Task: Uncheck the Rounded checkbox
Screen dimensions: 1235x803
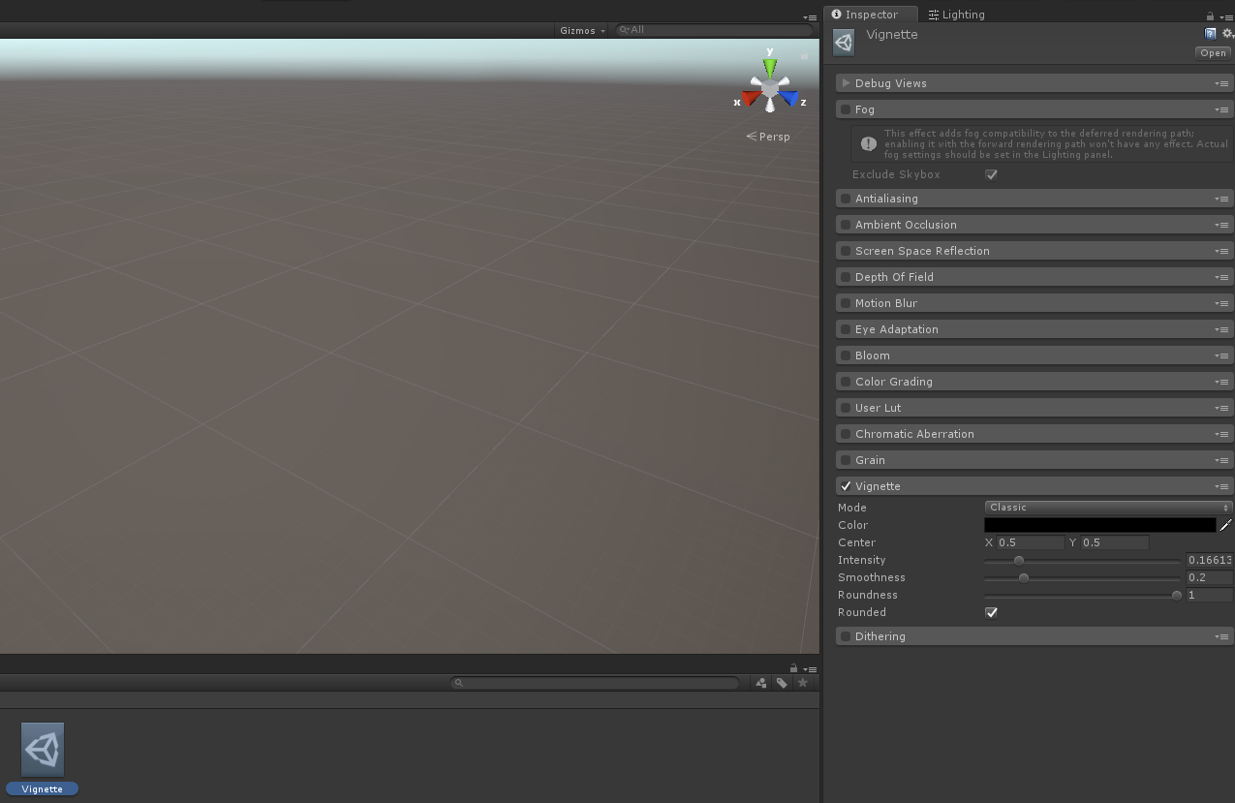Action: (x=991, y=612)
